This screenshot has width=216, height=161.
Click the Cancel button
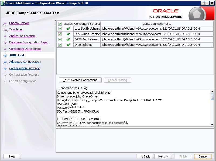[203, 156]
